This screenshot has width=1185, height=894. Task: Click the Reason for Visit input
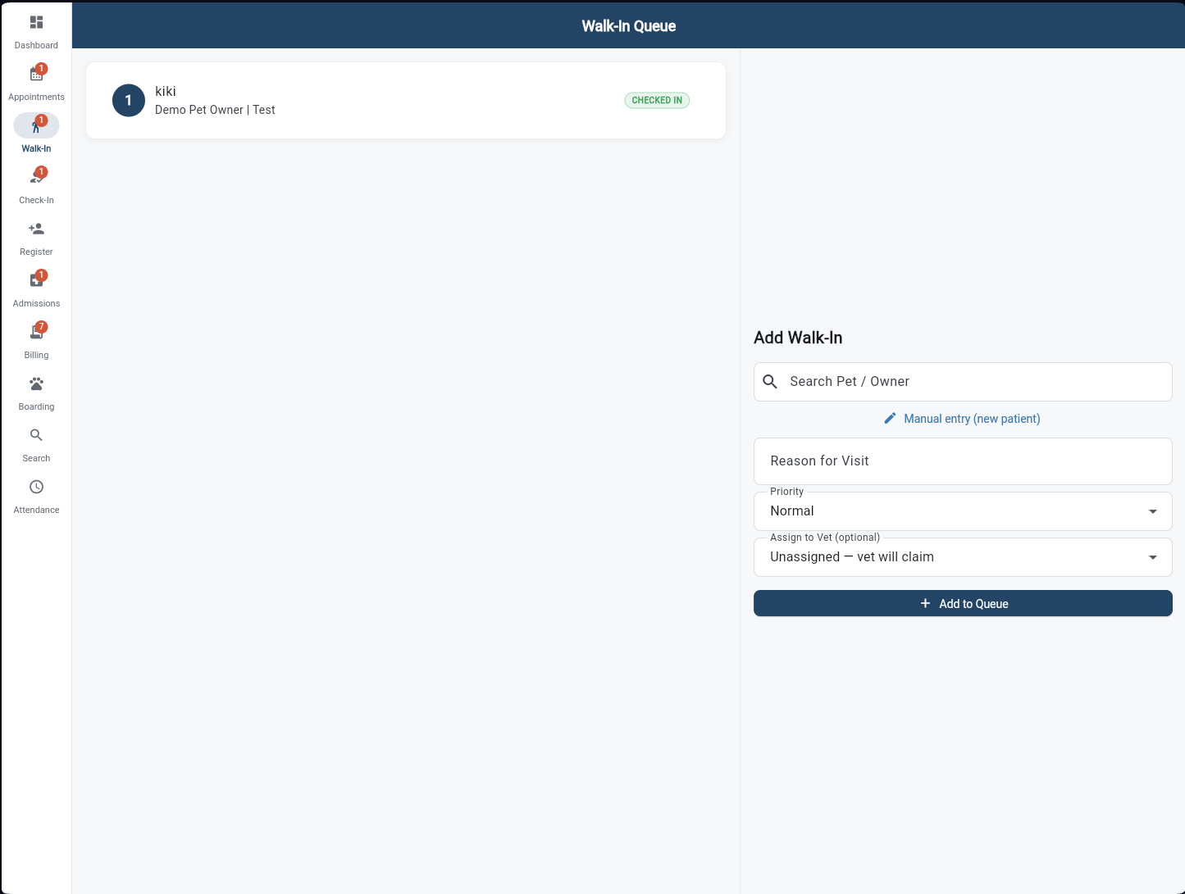[x=963, y=461]
